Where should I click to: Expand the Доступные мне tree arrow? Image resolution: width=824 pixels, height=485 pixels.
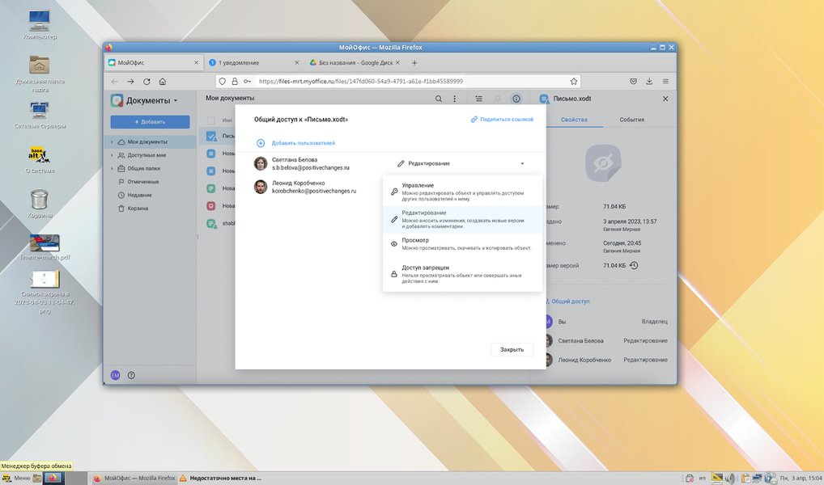coord(112,155)
